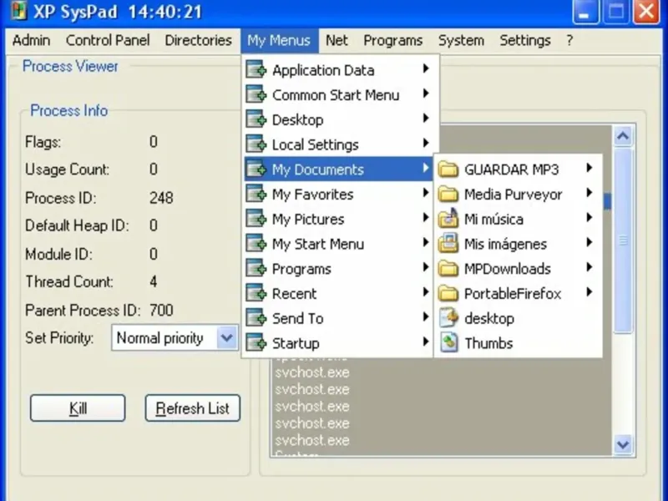
Task: Click the Media Purveyor folder icon
Action: point(448,194)
